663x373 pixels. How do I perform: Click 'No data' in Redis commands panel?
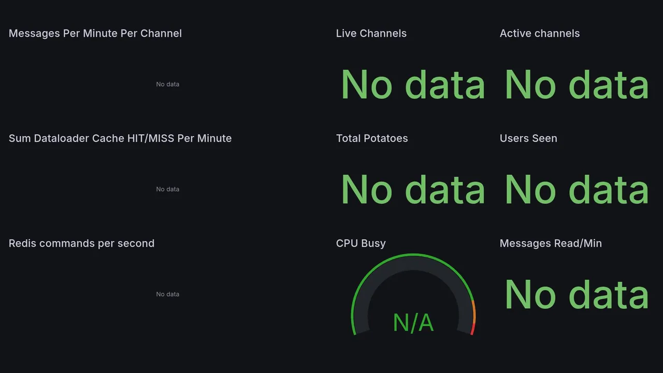coord(168,294)
